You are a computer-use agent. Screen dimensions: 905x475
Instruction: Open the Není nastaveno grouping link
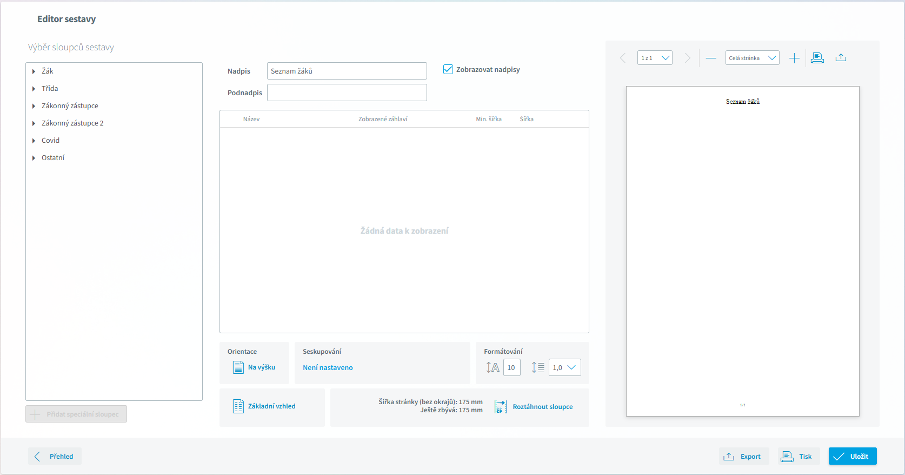[x=328, y=367]
